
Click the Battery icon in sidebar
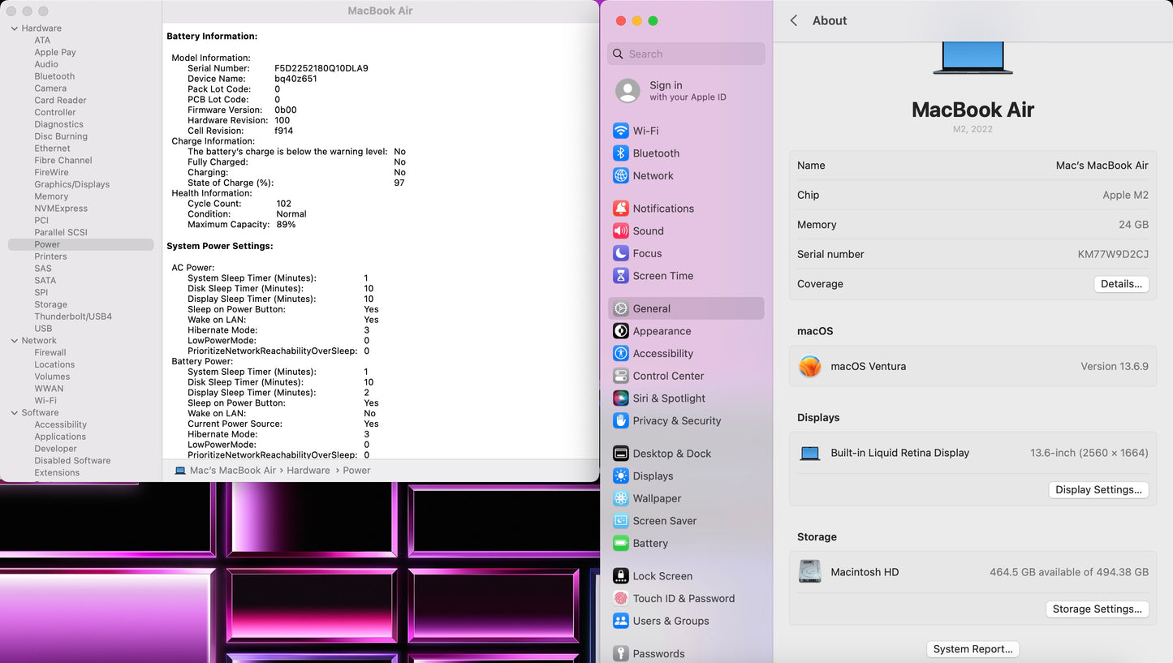pos(621,544)
